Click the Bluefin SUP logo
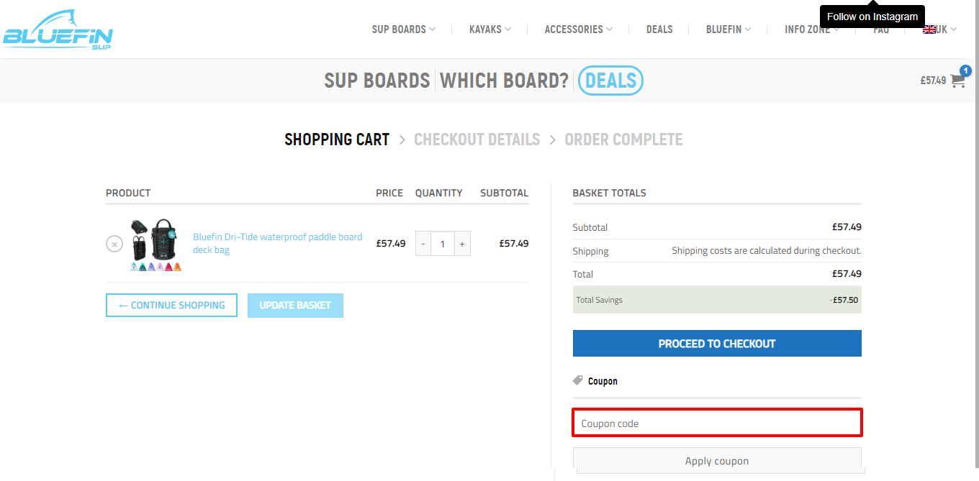 tap(58, 29)
